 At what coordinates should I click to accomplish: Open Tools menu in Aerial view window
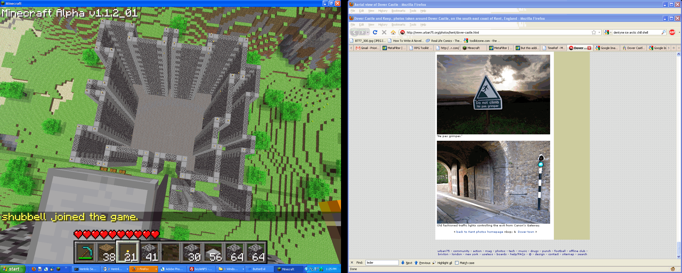pyautogui.click(x=413, y=11)
